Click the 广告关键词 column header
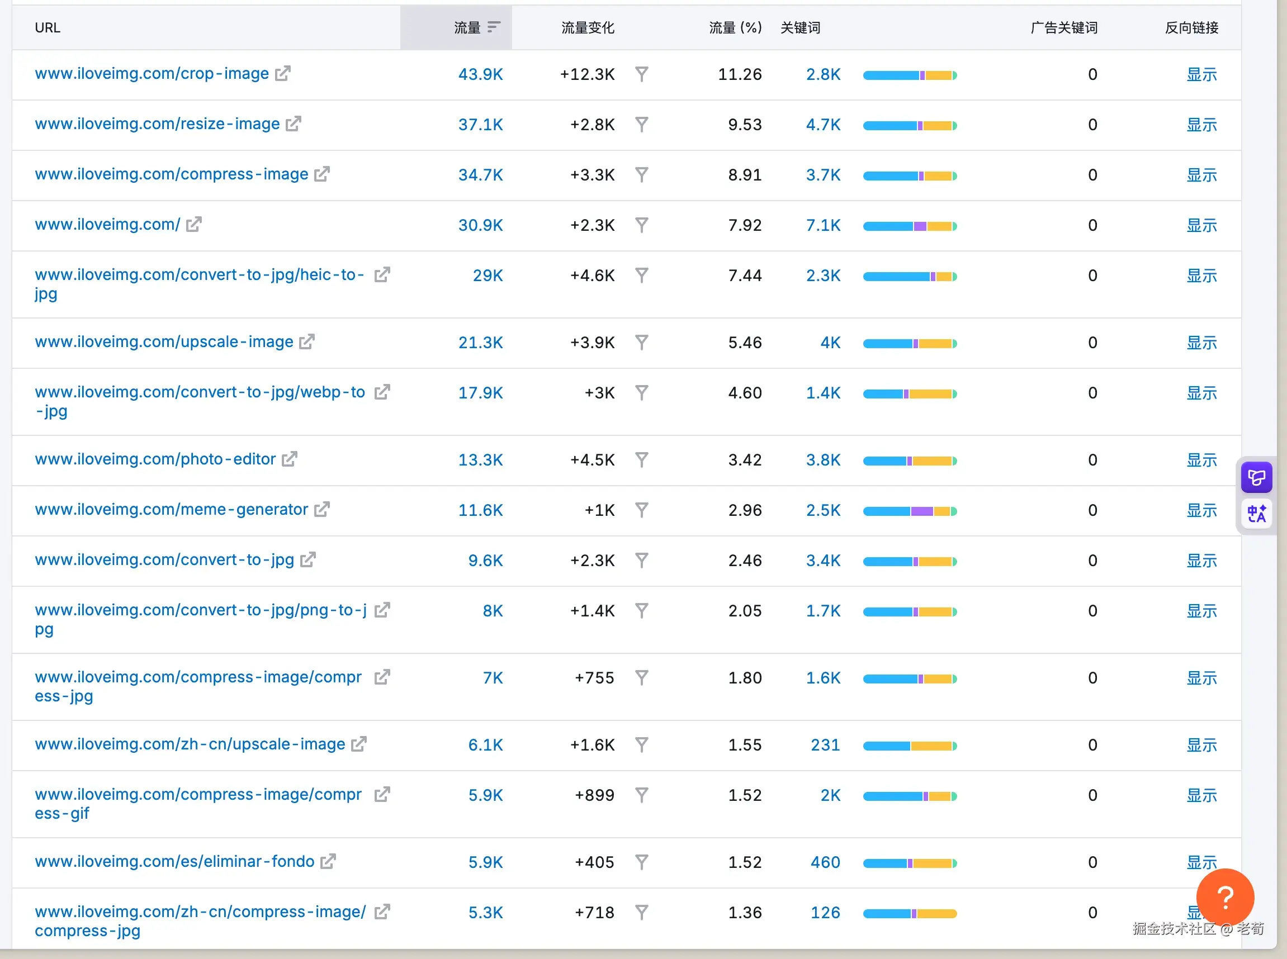Screen dimensions: 1287x959 [1063, 27]
